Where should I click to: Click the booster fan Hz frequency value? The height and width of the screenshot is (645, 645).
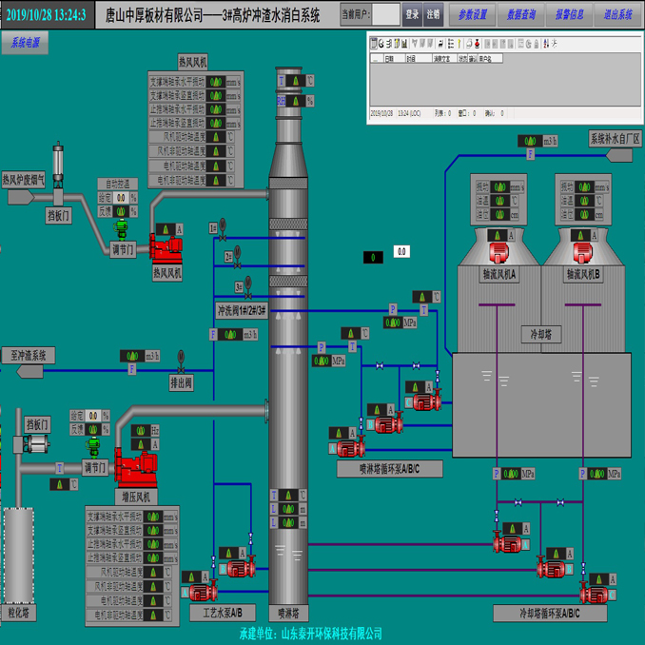[x=140, y=431]
